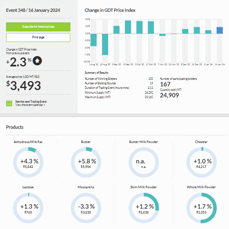This screenshot has width=229, height=229.
Task: Click the $5,906 price under Butter
Action: pyautogui.click(x=86, y=167)
